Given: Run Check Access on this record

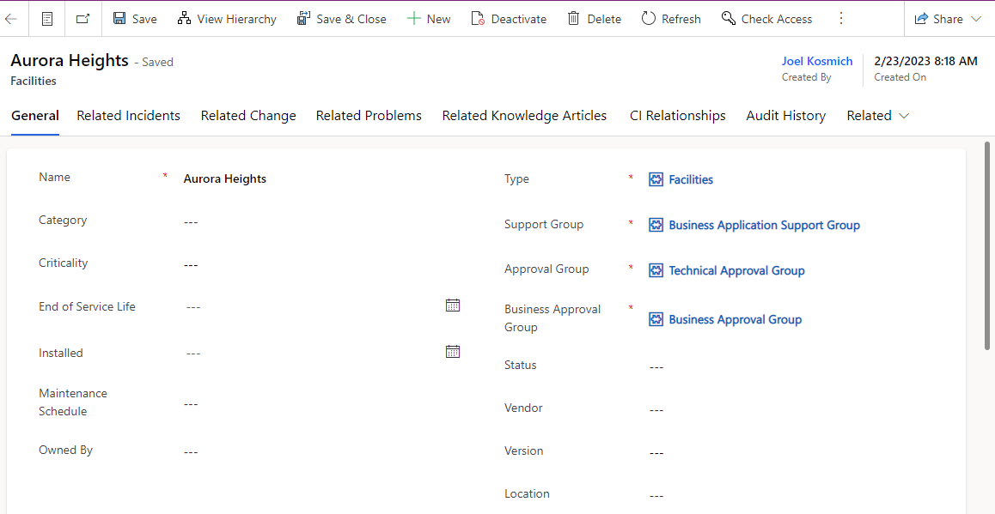Looking at the screenshot, I should pyautogui.click(x=766, y=19).
